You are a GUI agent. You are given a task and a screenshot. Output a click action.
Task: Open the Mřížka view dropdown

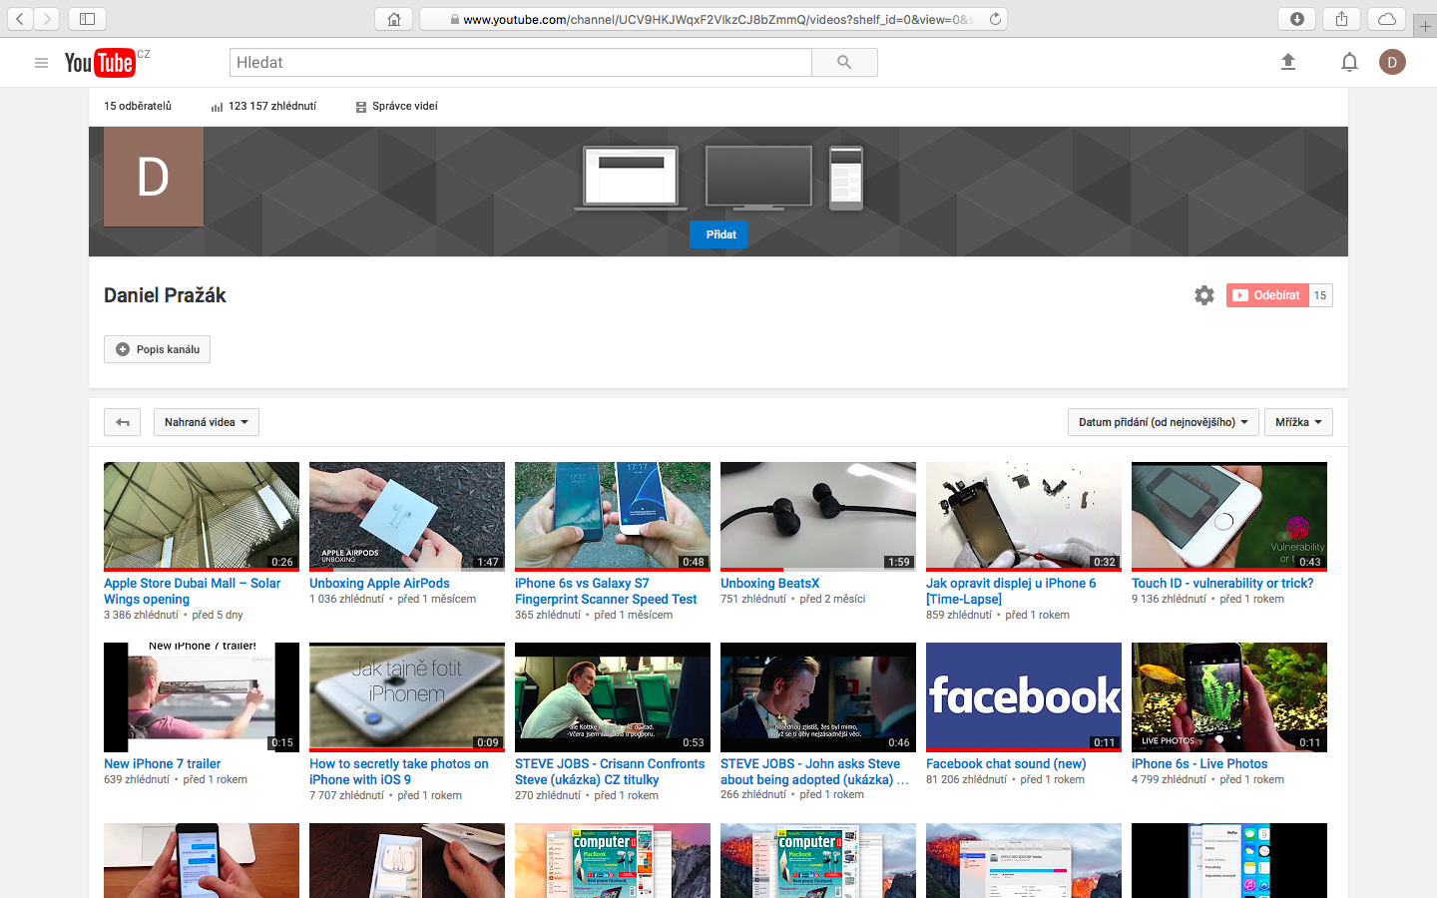click(1298, 422)
